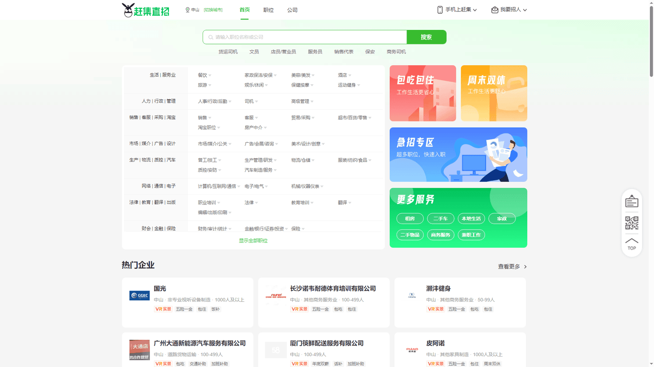Expand the 教育培训 category dropdown

click(x=312, y=203)
